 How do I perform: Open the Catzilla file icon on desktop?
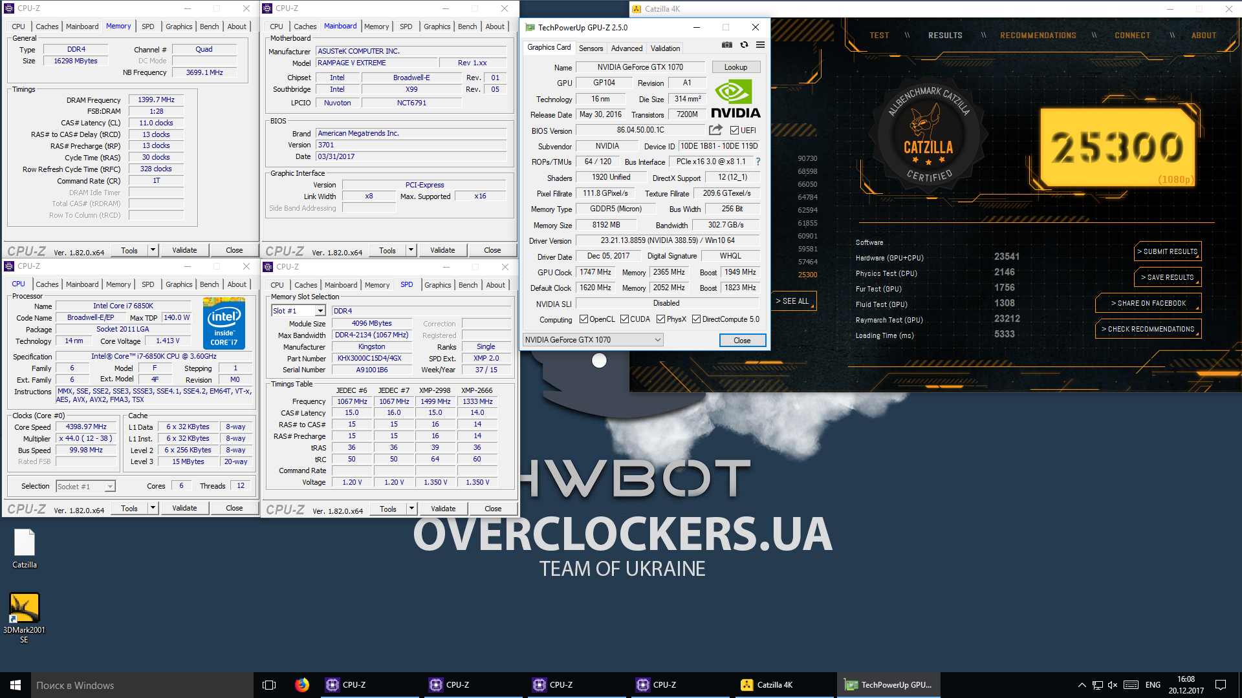click(25, 549)
